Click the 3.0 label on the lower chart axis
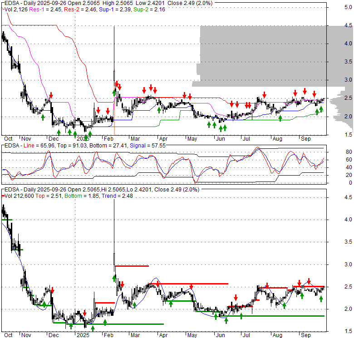 (348, 265)
